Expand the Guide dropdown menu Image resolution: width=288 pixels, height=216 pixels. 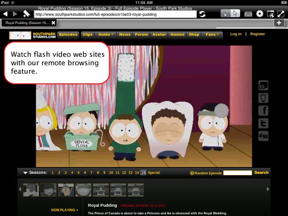coord(106,35)
